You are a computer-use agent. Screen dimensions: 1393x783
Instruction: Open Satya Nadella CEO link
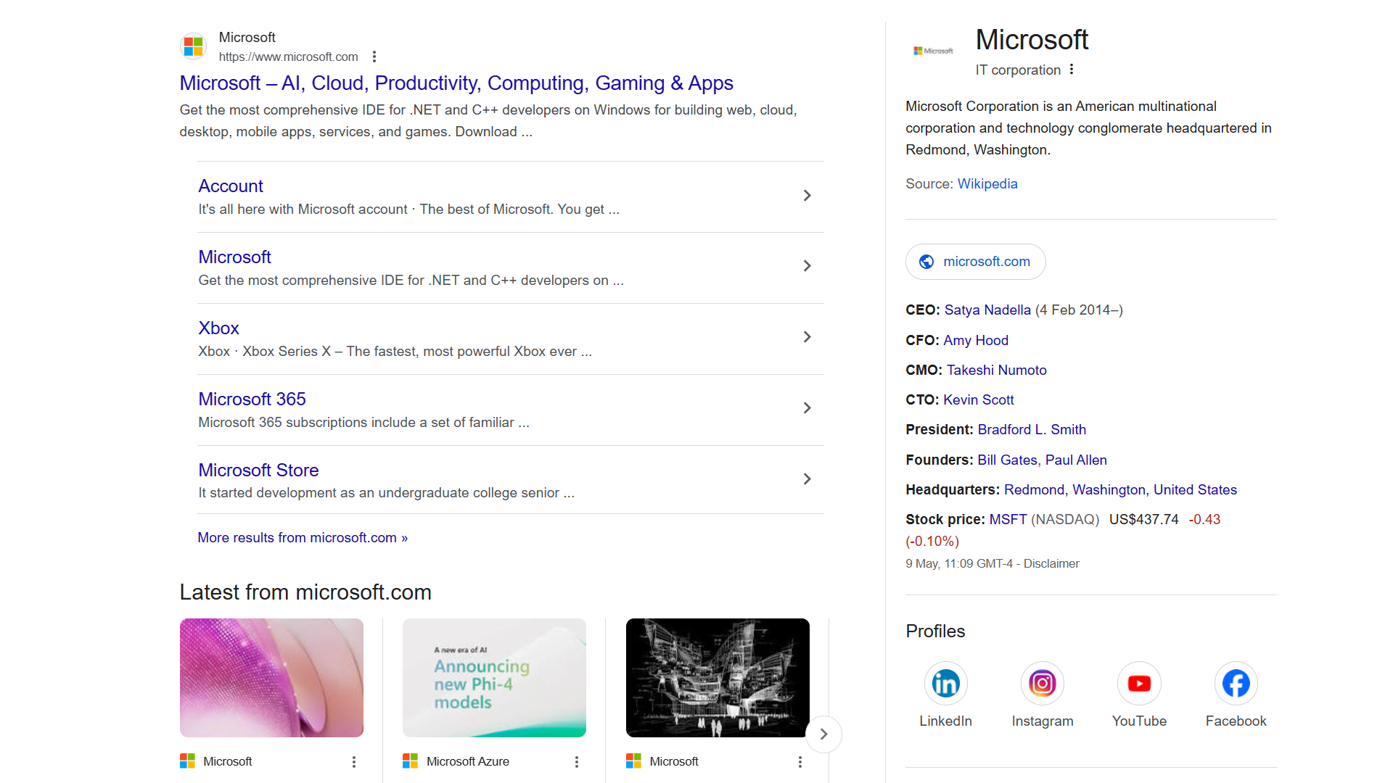coord(987,310)
